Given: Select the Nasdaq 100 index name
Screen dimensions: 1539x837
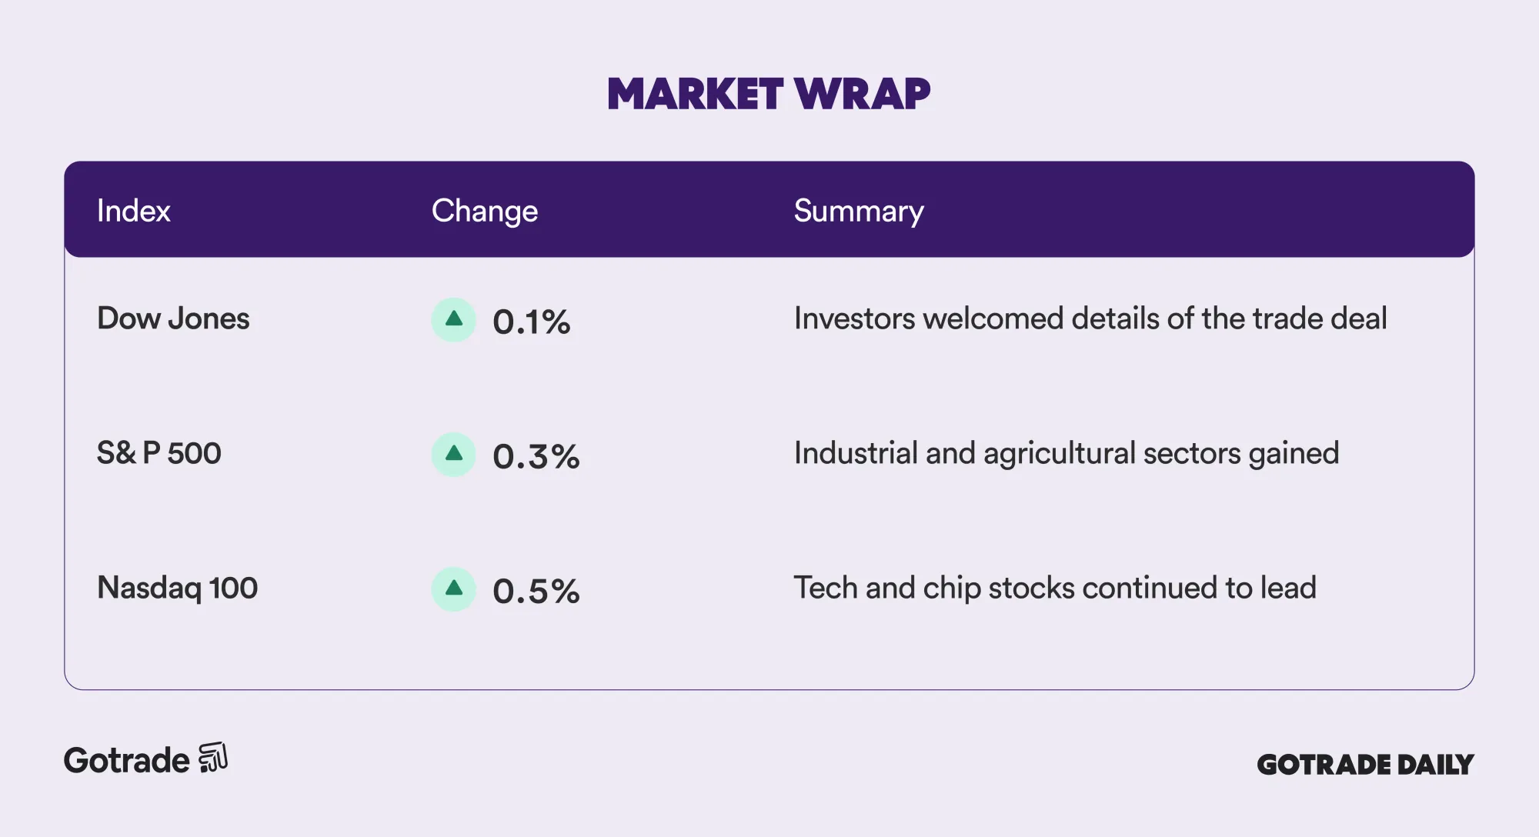Looking at the screenshot, I should click(x=177, y=588).
